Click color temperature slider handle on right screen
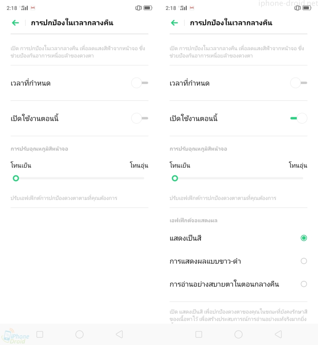318x345 pixels. [x=175, y=178]
